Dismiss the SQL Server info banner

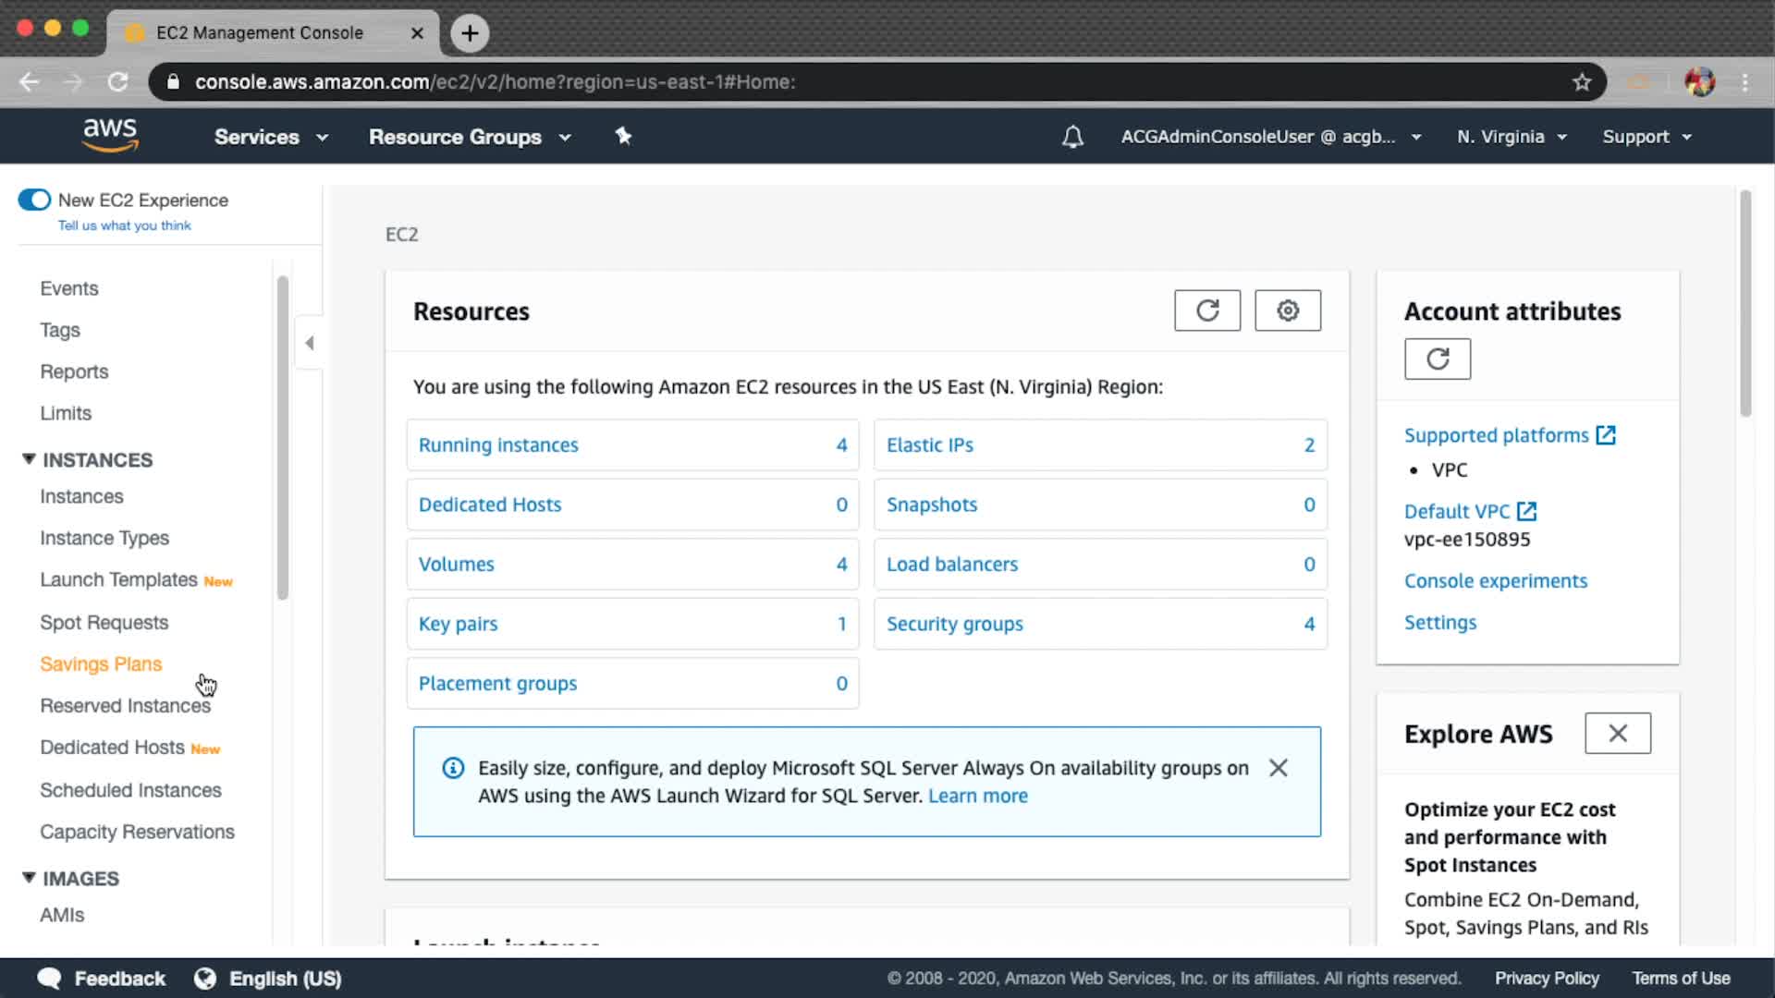point(1278,768)
